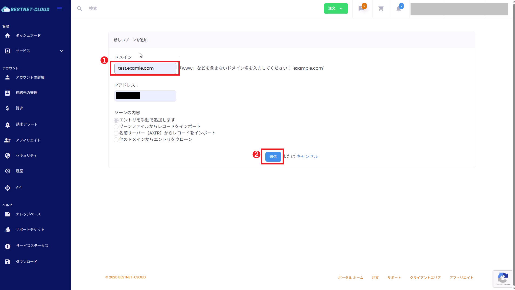Choose ゾーンファイルからレコードをインポート option
The image size is (515, 290).
116,127
